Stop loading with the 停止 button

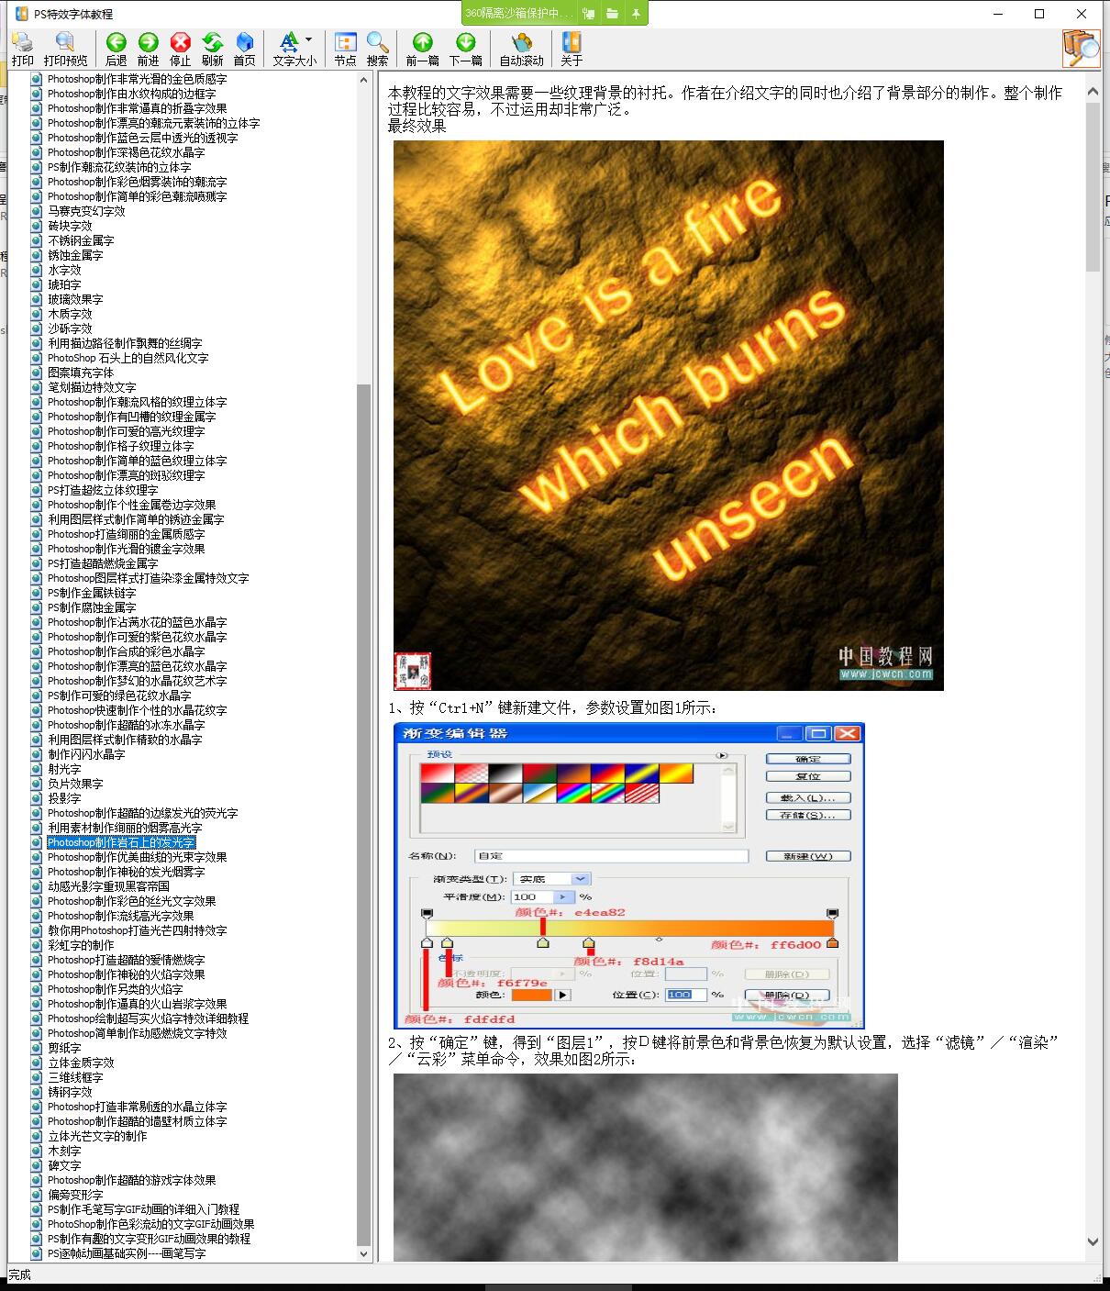(x=181, y=49)
